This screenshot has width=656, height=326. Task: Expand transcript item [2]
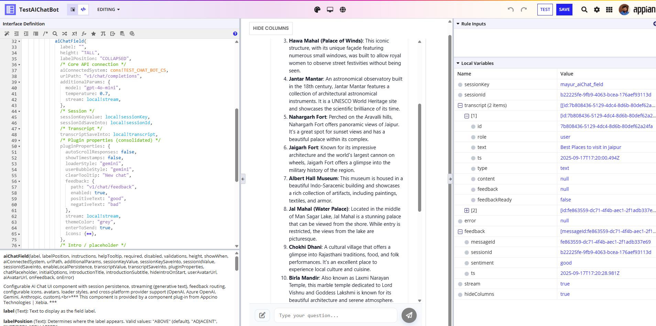point(467,210)
